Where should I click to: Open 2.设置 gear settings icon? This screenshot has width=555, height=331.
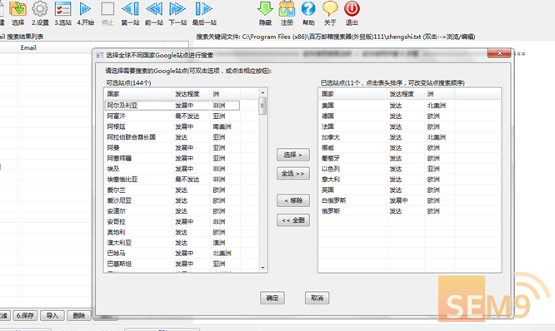point(40,9)
